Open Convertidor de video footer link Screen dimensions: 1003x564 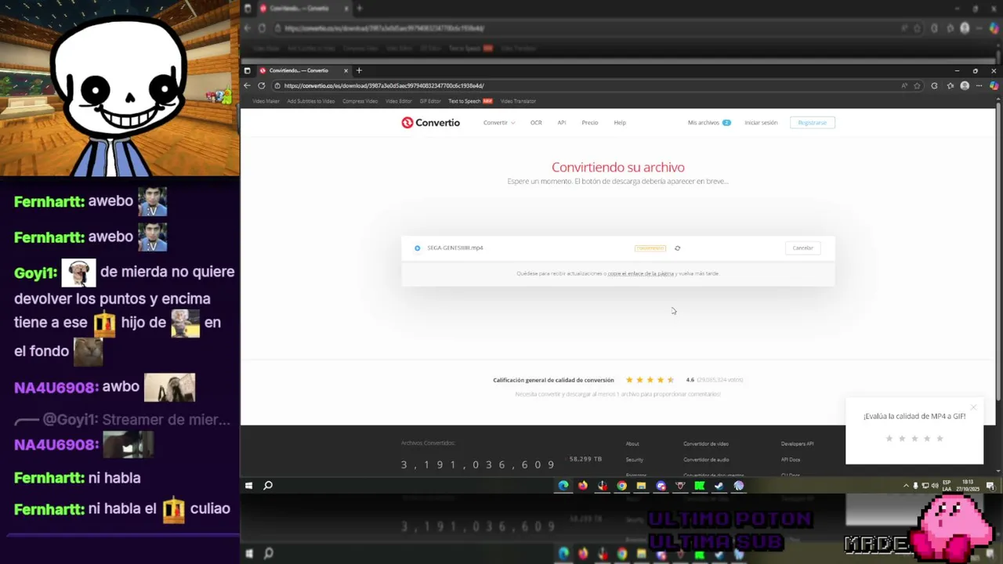pyautogui.click(x=706, y=444)
